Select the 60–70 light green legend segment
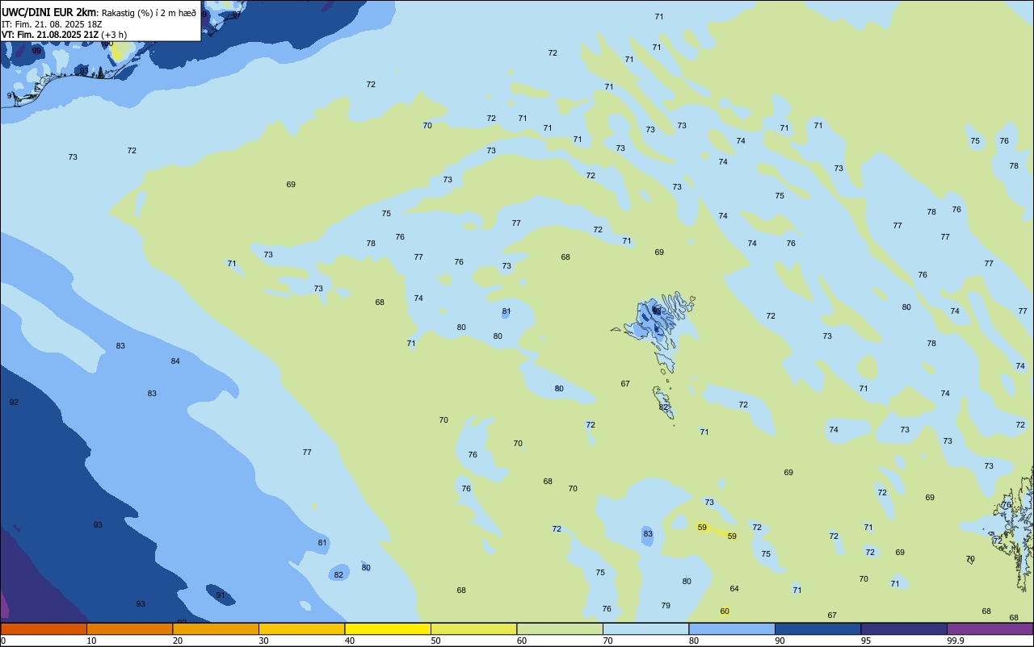This screenshot has width=1034, height=647. (x=560, y=628)
